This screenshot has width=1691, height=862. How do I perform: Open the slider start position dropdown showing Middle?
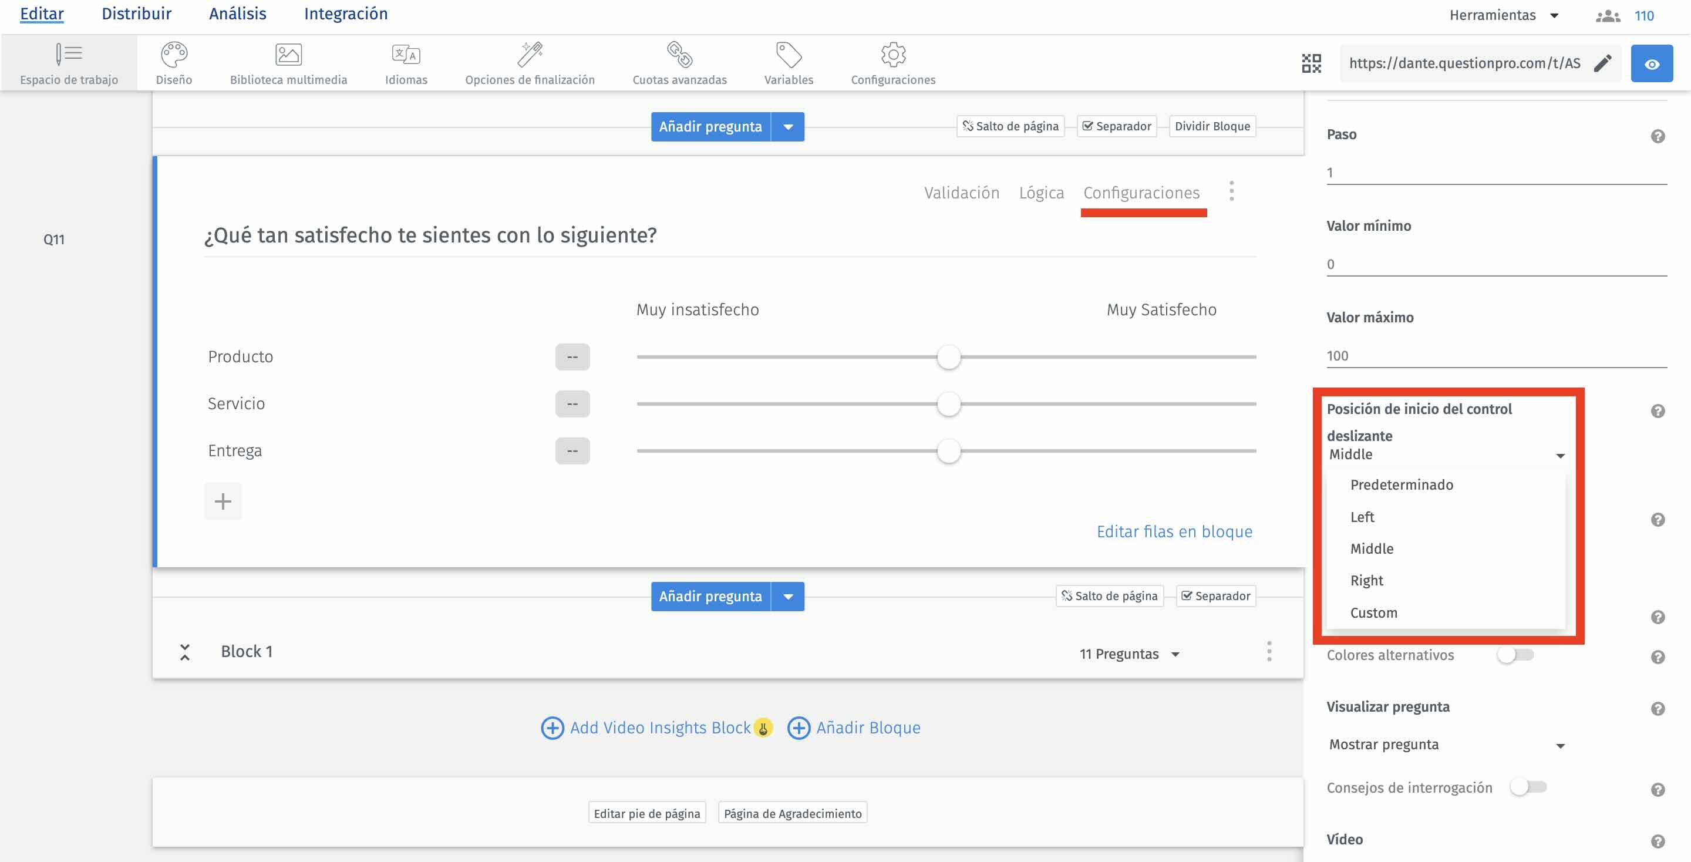(1444, 454)
